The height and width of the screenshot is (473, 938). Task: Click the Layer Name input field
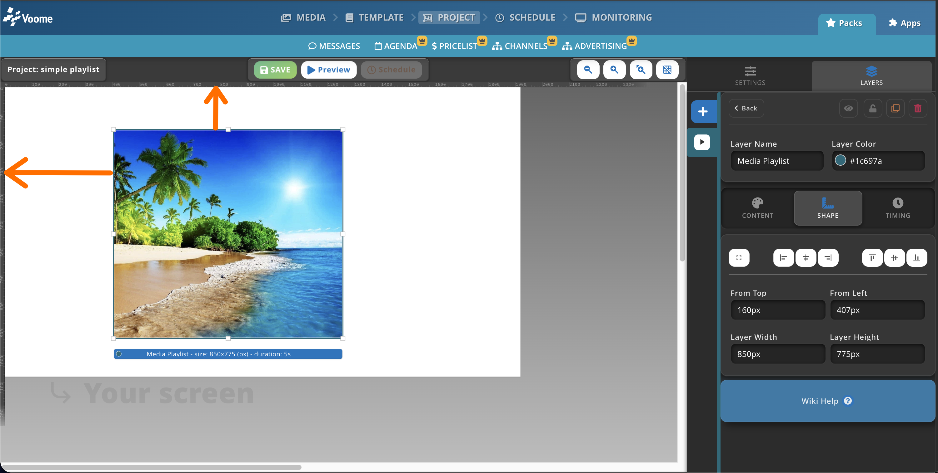click(x=777, y=161)
